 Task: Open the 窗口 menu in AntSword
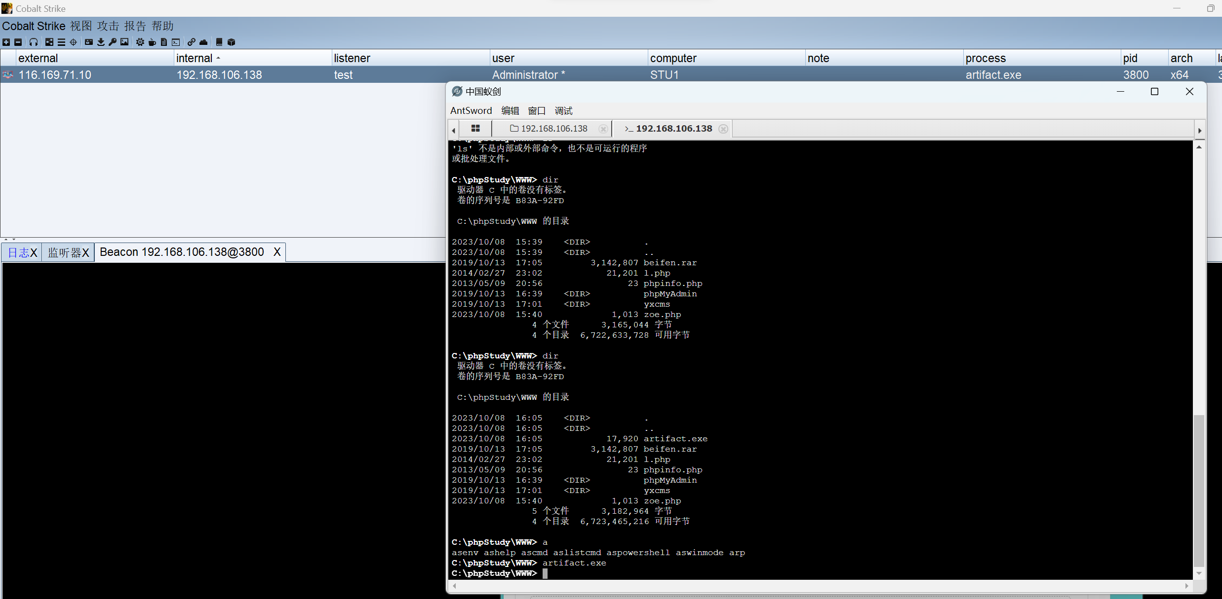(x=537, y=110)
